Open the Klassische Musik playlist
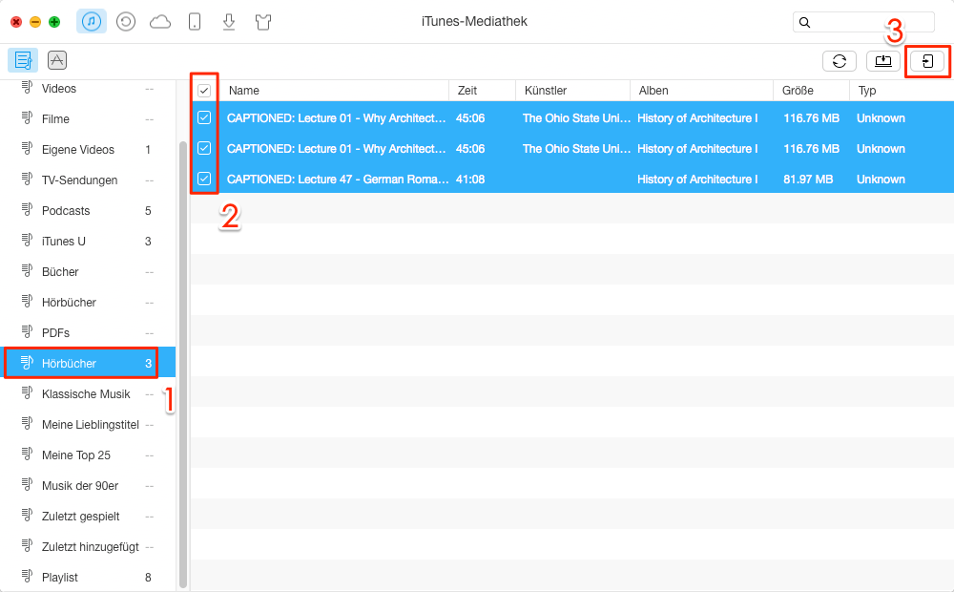Image resolution: width=954 pixels, height=592 pixels. coord(88,394)
